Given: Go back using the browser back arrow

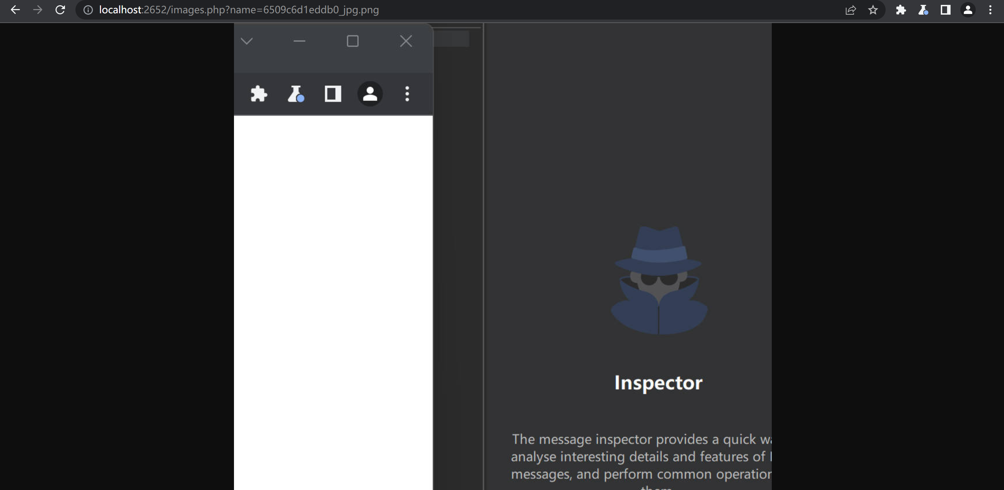Looking at the screenshot, I should coord(15,10).
